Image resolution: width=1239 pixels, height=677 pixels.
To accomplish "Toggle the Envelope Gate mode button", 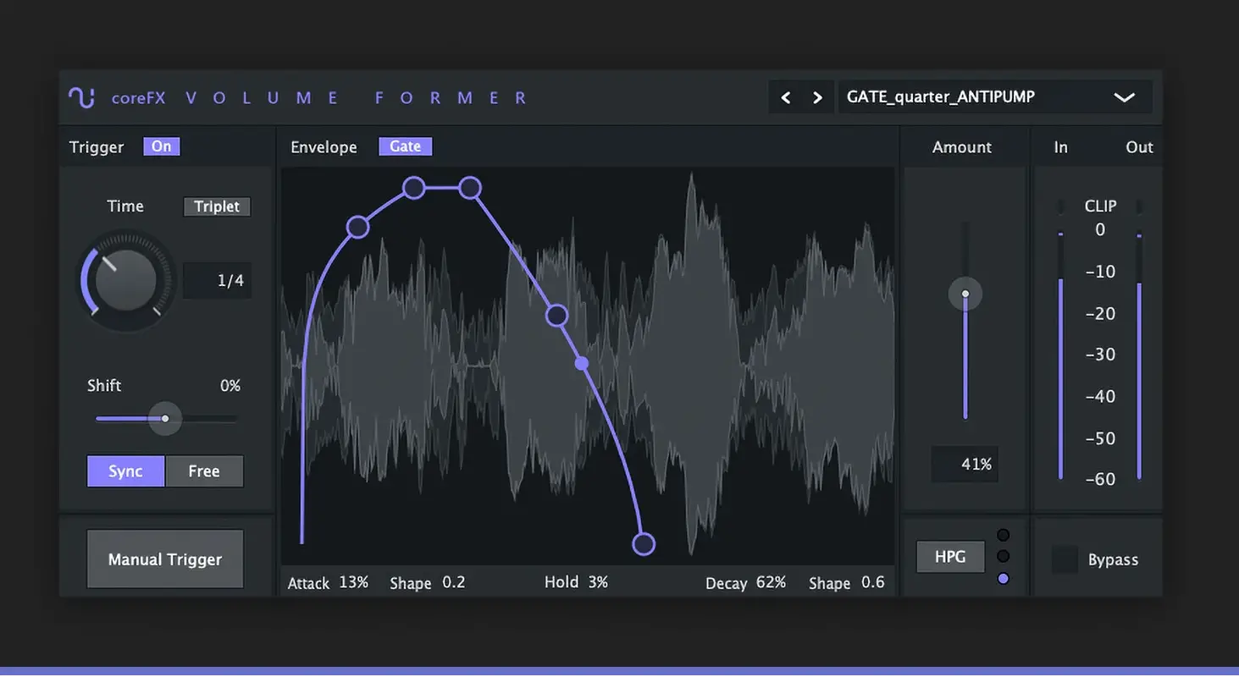I will coord(405,146).
